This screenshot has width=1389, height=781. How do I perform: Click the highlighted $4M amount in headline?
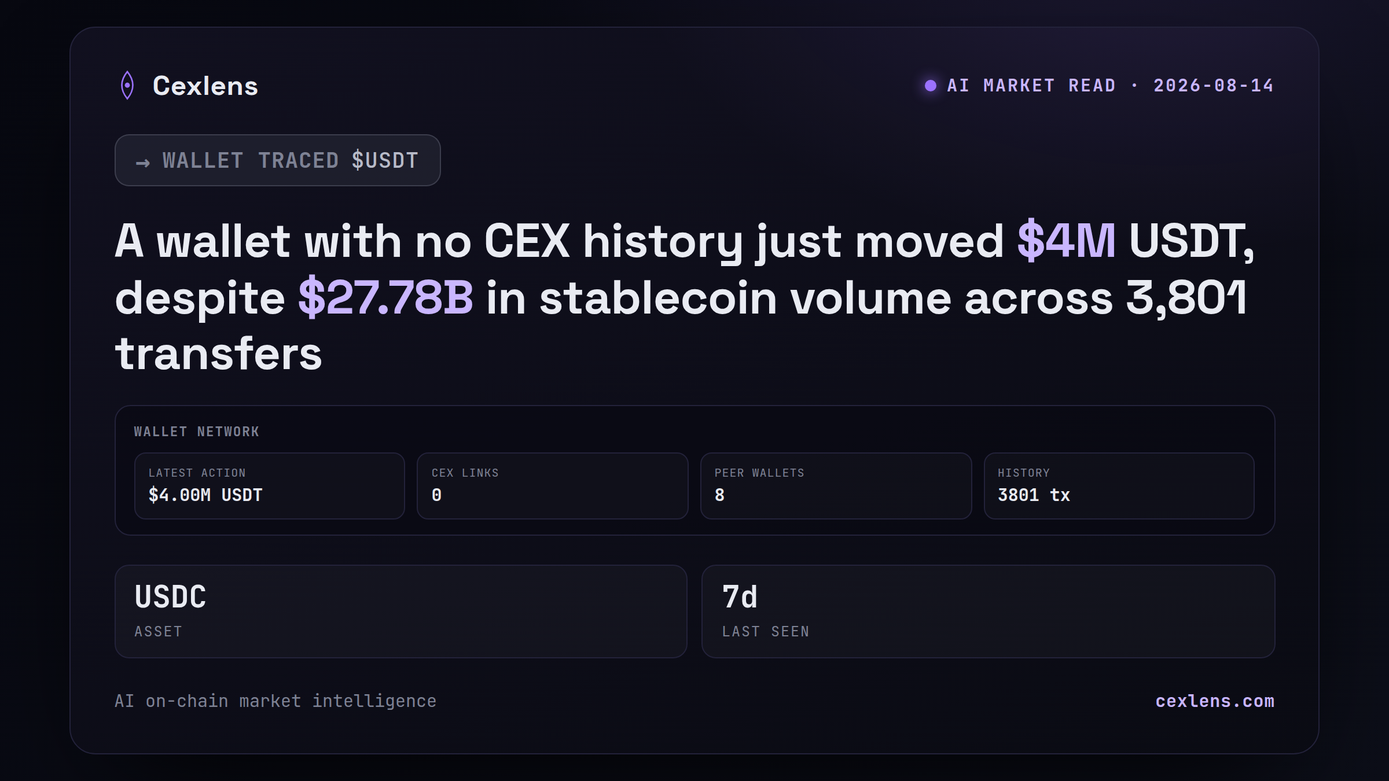1066,241
